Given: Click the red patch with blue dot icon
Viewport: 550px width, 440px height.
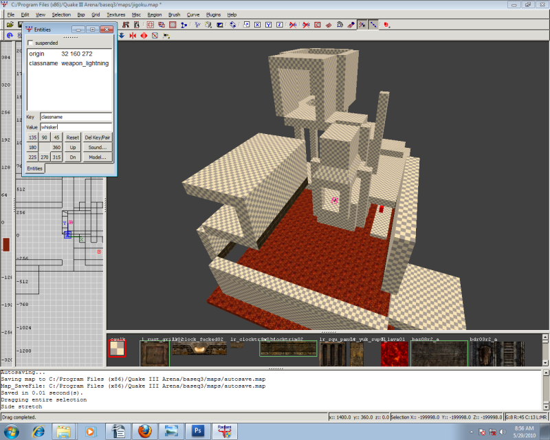Looking at the screenshot, I should click(351, 25).
